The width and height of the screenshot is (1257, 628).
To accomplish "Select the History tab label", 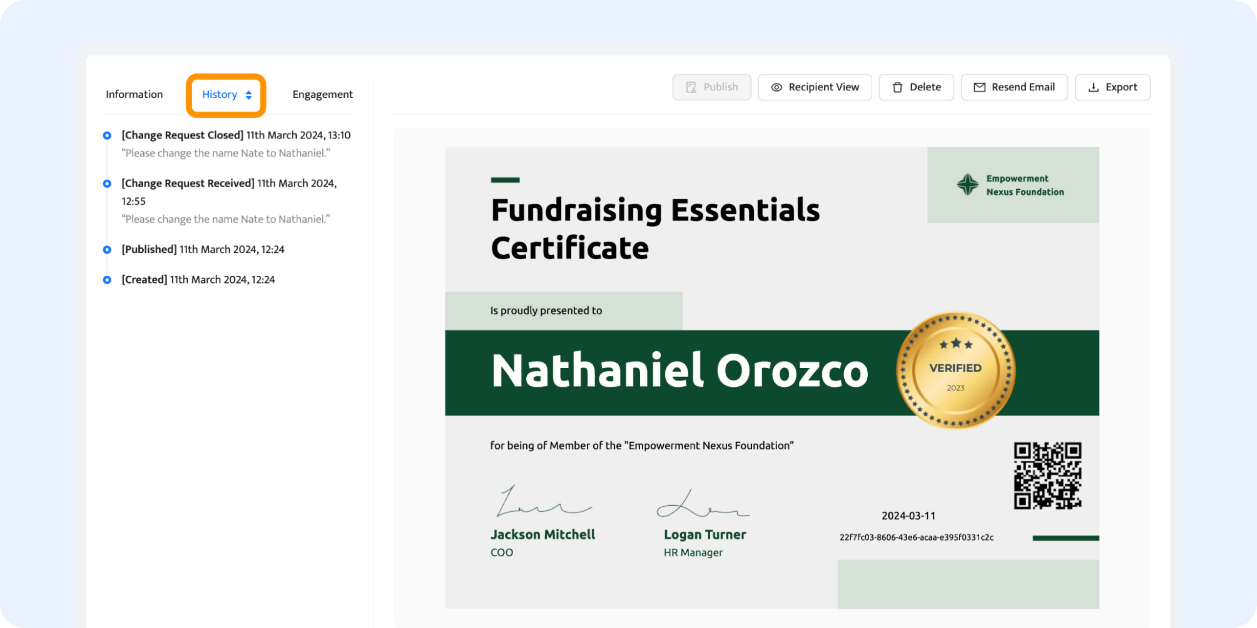I will 219,95.
